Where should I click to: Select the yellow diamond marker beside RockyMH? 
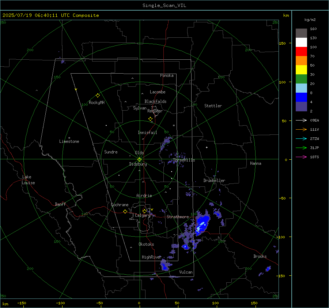pos(98,96)
